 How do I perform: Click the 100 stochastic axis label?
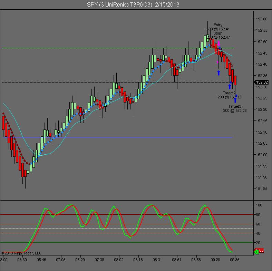(x=259, y=205)
